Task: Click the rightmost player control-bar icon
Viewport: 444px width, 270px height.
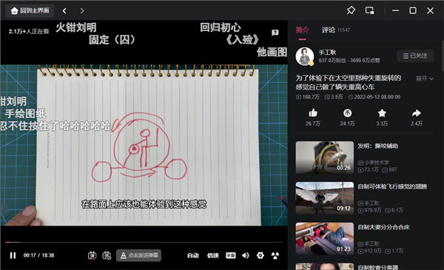Action: (275, 255)
